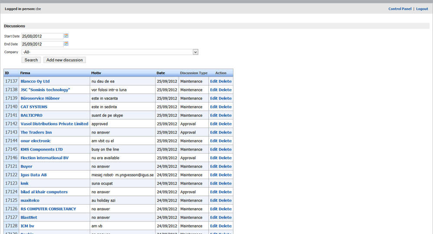Click the Date column header
Viewport: 433px width, 234px height.
[161, 73]
